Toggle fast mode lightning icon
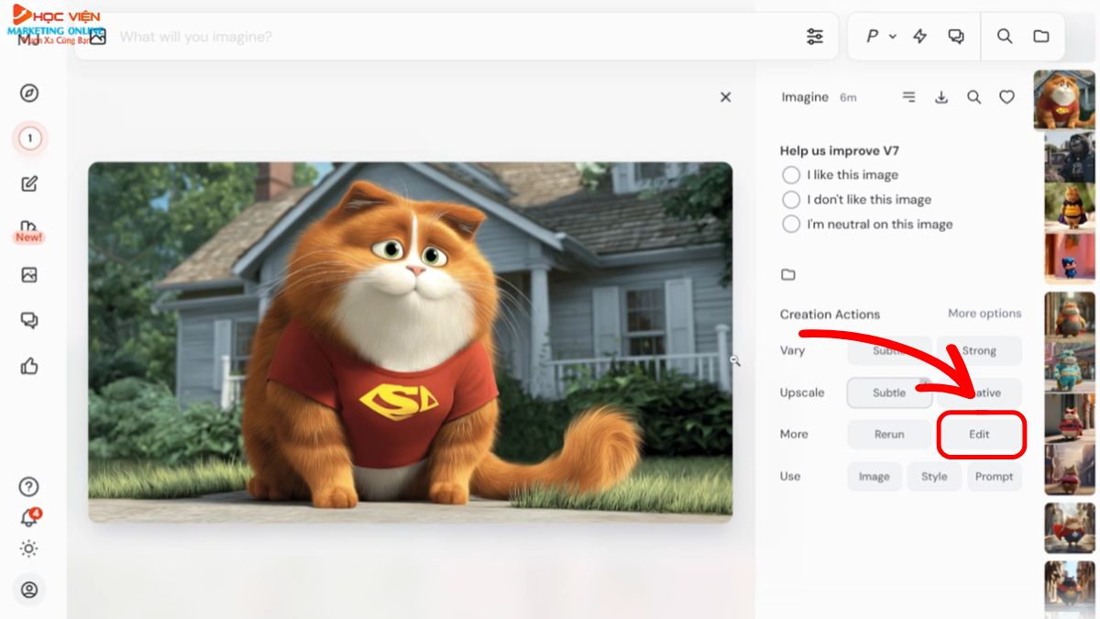The image size is (1100, 619). pyautogui.click(x=920, y=37)
